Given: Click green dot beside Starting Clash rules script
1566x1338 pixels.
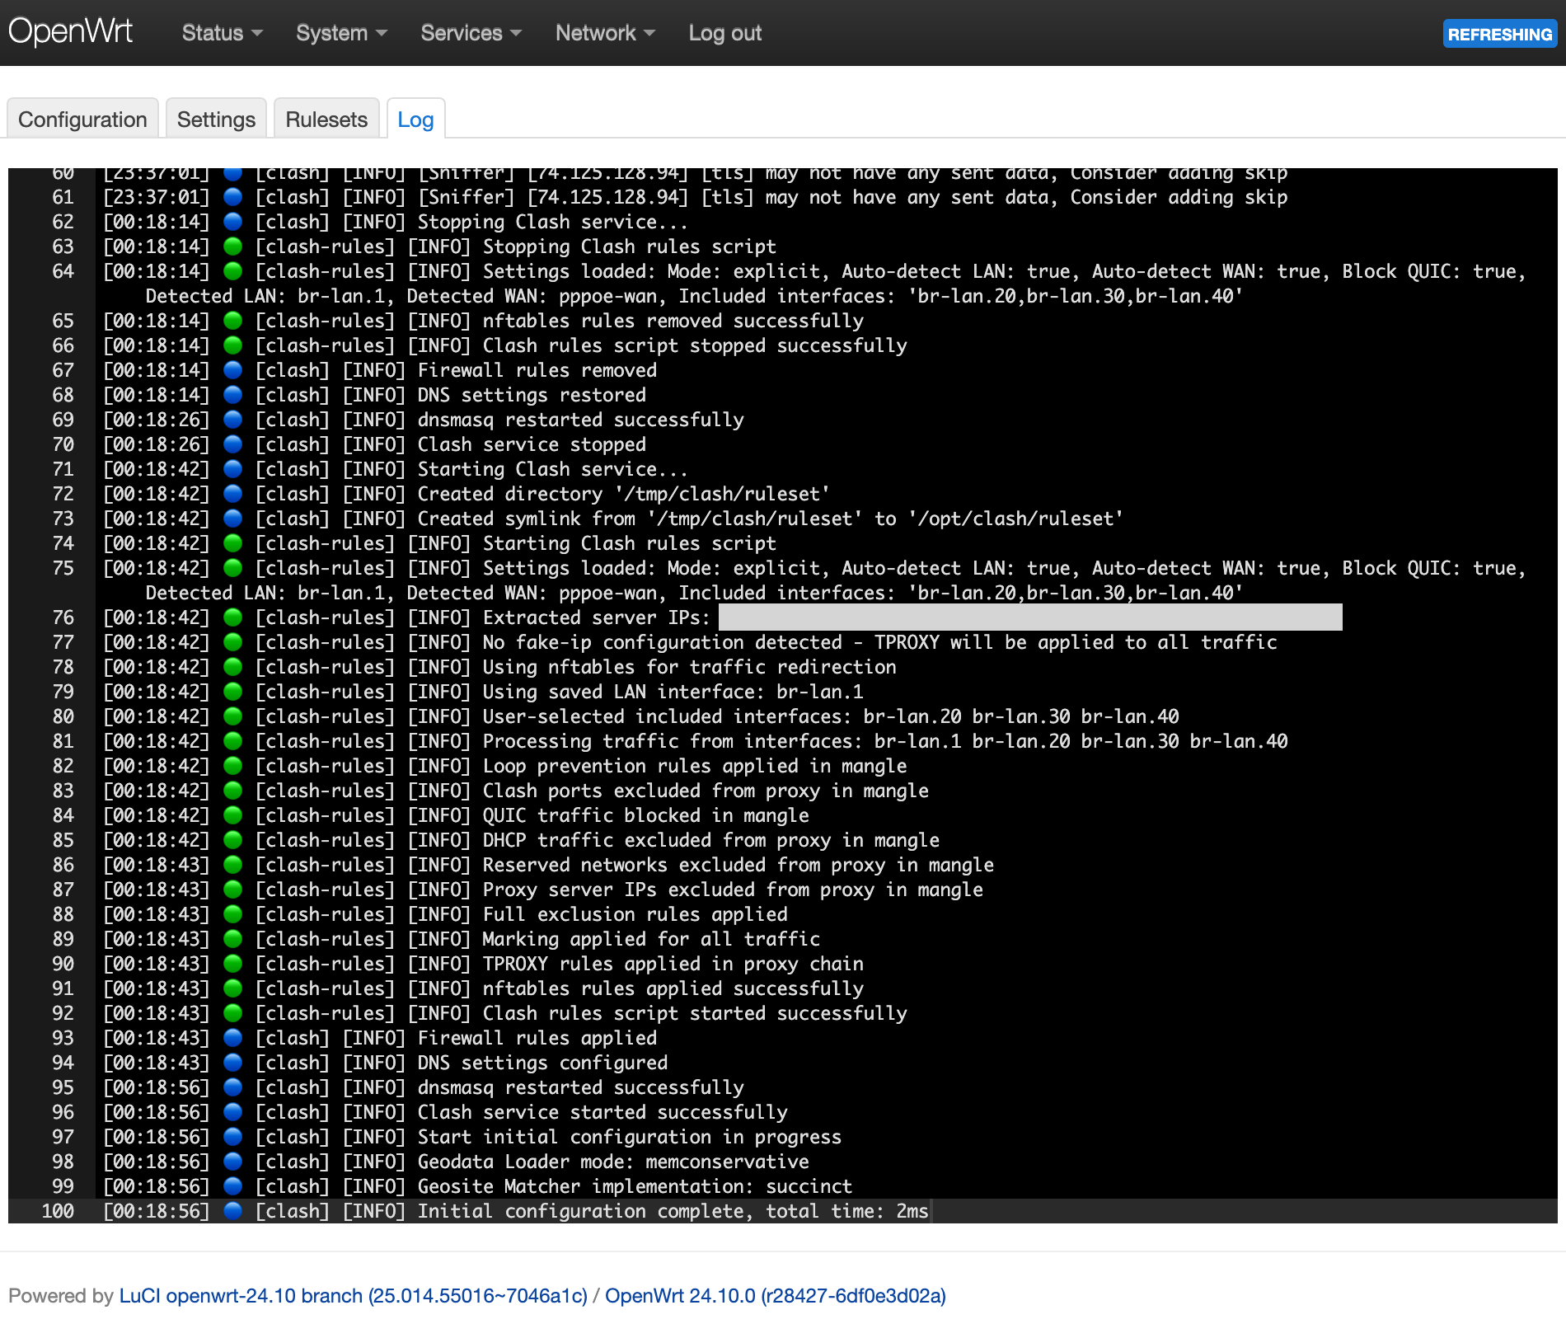Looking at the screenshot, I should [233, 543].
